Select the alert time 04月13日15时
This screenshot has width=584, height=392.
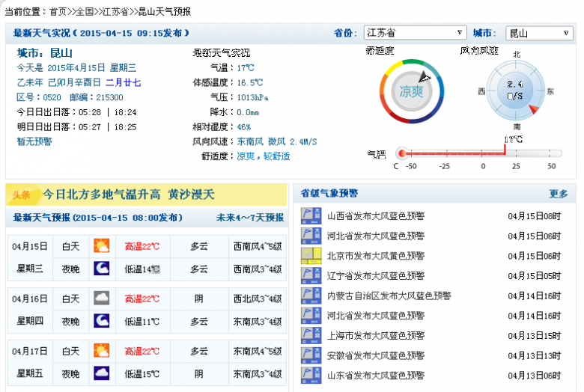click(x=535, y=336)
